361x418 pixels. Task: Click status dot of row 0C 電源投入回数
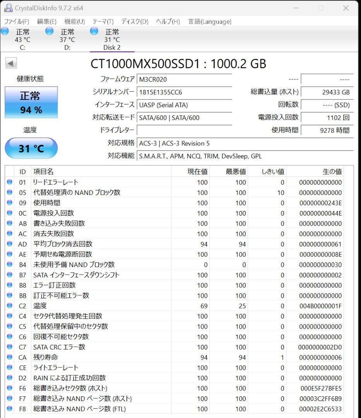[10, 213]
